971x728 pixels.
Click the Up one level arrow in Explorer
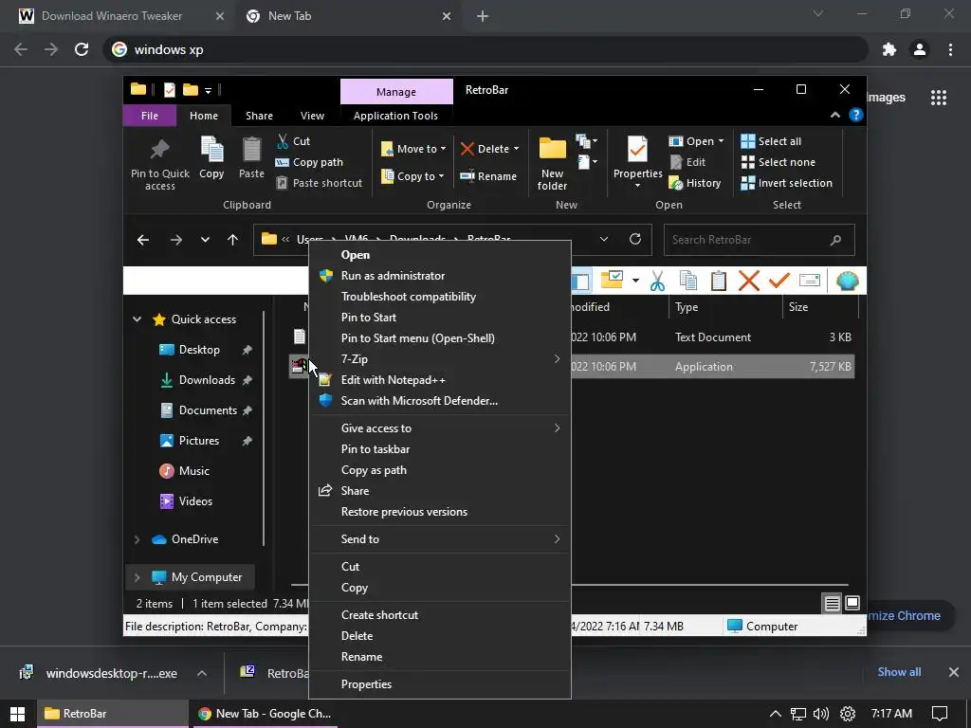[x=233, y=240]
